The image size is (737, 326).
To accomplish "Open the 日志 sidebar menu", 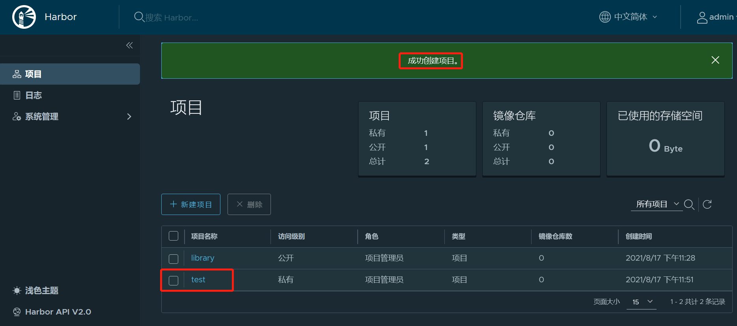I will pos(70,95).
